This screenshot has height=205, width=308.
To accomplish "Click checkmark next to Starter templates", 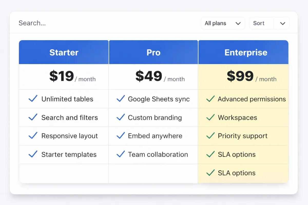I will (33, 154).
